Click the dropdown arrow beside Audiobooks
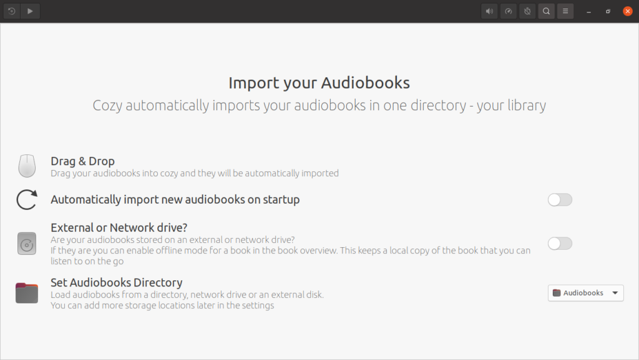 [615, 293]
